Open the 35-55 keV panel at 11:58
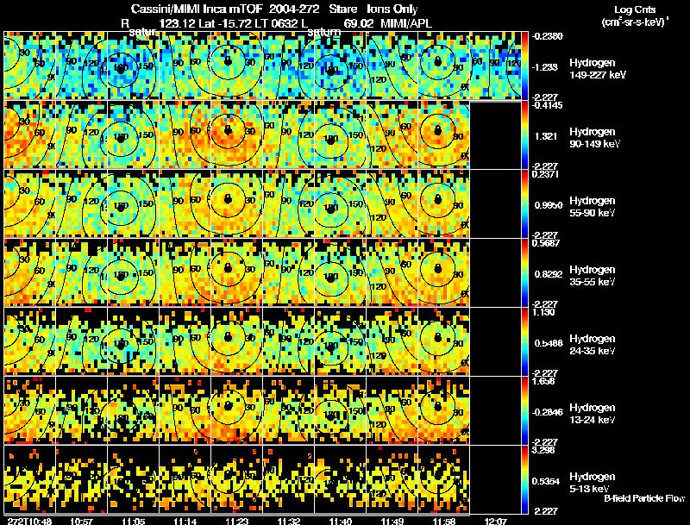 coord(443,273)
